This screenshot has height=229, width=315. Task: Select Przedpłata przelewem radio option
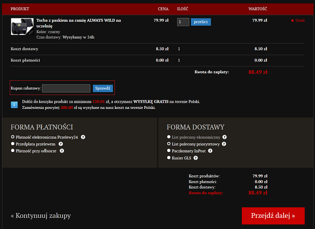(13, 144)
